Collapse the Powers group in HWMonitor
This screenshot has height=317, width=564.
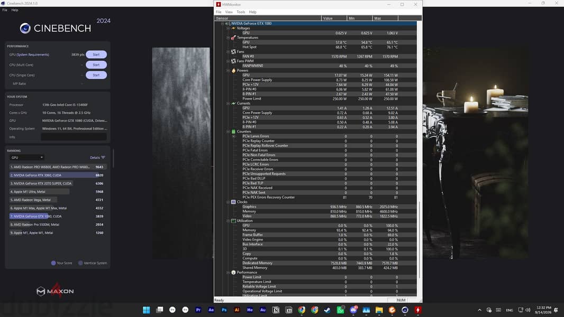(228, 70)
